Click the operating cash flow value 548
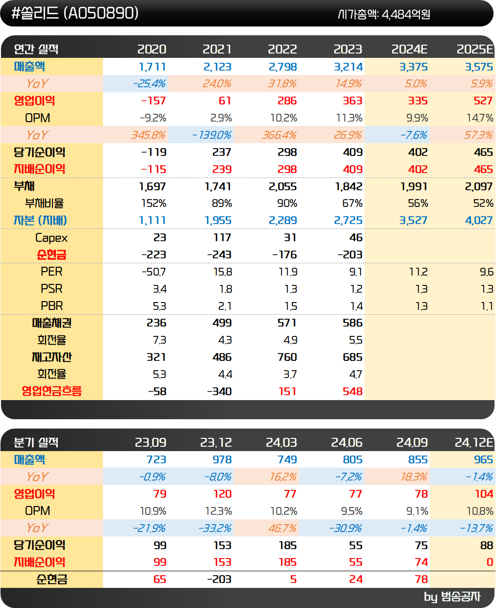The width and height of the screenshot is (496, 608). pyautogui.click(x=353, y=391)
